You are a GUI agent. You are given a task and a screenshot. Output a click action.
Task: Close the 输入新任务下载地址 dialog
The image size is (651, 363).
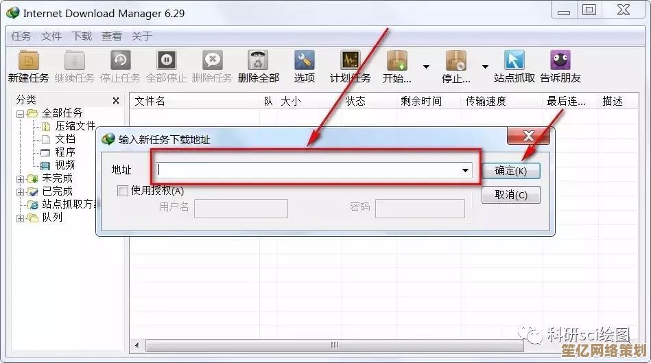[x=528, y=136]
